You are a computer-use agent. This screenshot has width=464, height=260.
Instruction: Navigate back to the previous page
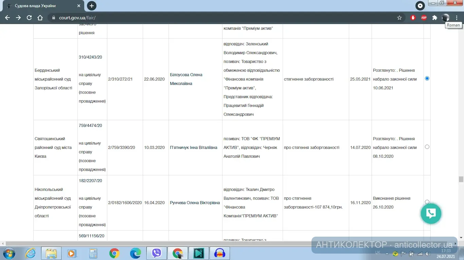pos(7,18)
